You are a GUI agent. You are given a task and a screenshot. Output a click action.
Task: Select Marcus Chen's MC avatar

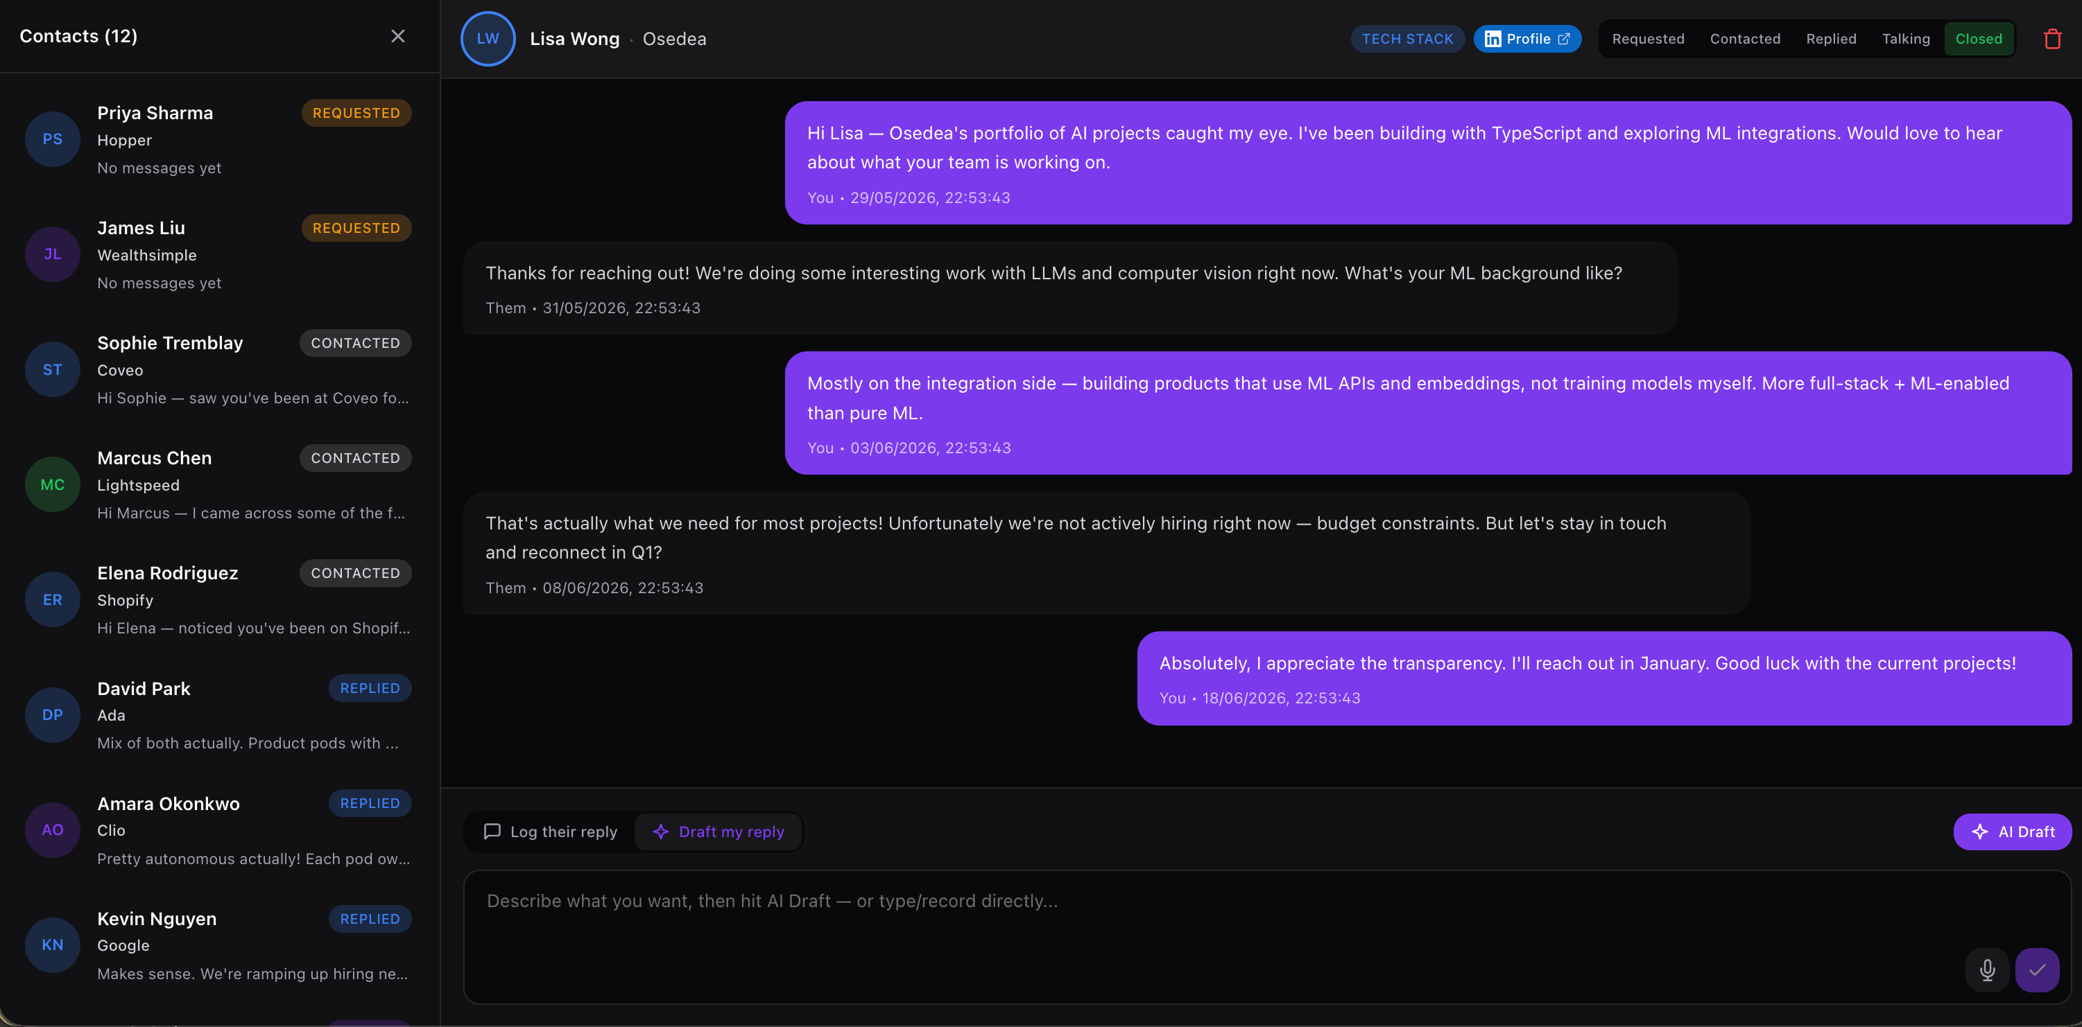pos(53,484)
